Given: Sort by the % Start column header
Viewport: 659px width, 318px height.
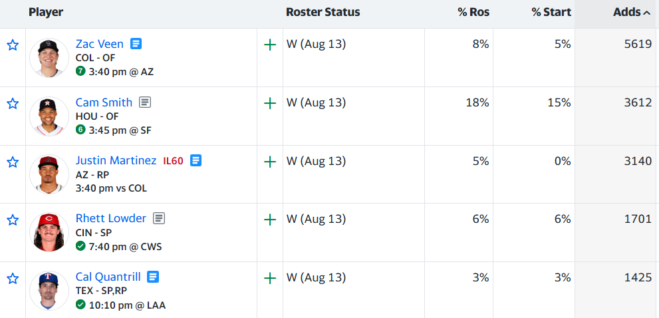Looking at the screenshot, I should [551, 13].
